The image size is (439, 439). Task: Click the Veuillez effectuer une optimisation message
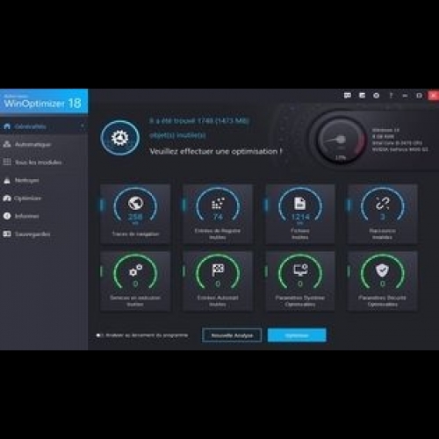tap(216, 151)
